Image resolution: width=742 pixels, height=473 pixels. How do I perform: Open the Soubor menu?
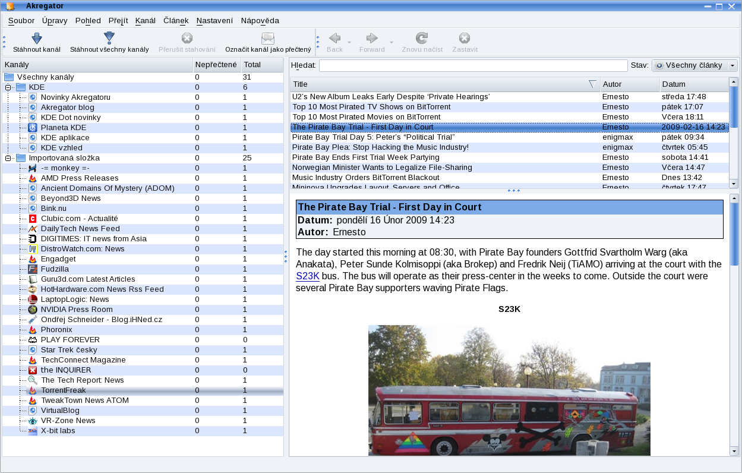click(x=21, y=20)
